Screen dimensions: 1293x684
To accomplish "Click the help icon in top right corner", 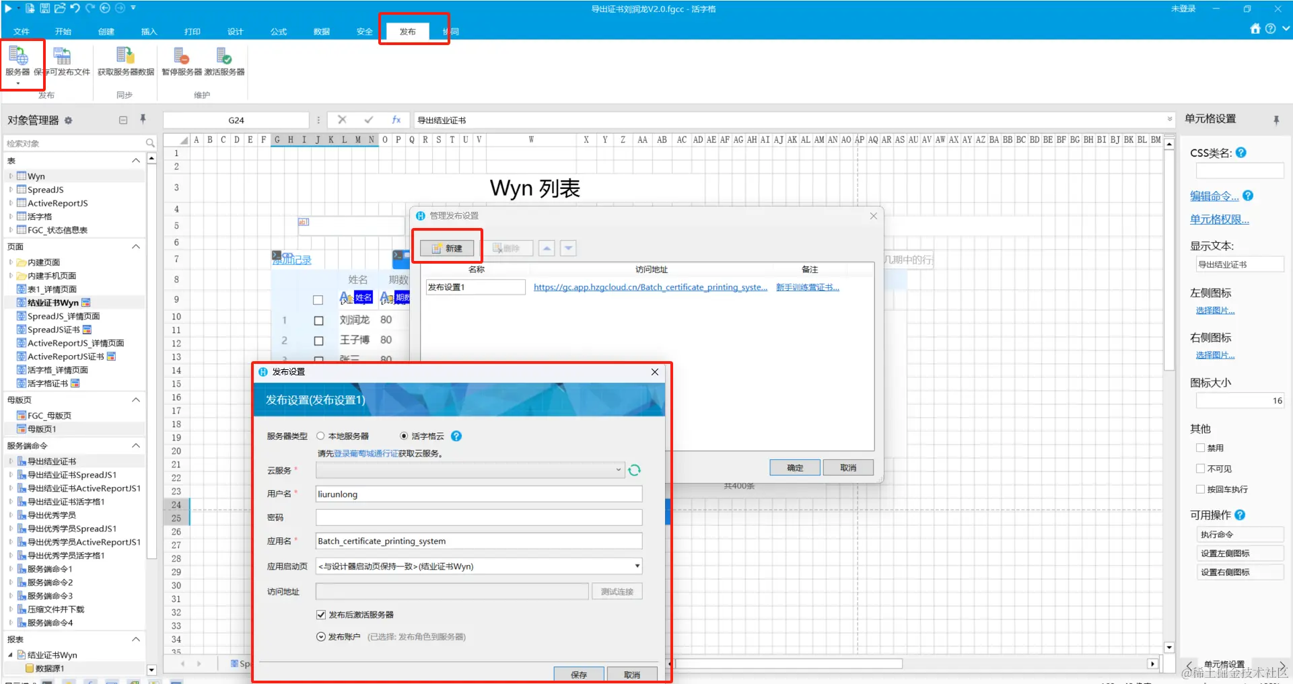I will pos(1270,29).
